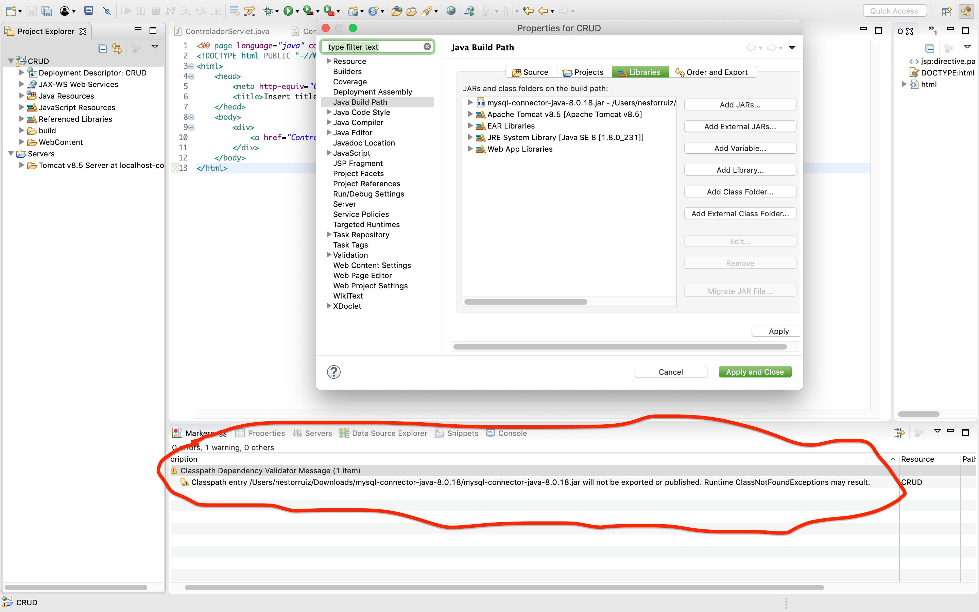Click the help question mark icon in dialog
The height and width of the screenshot is (612, 979).
(334, 372)
